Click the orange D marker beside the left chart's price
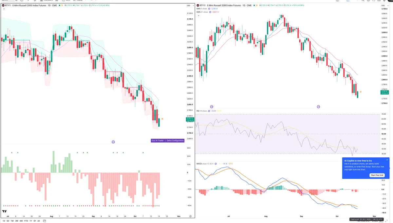393x223 pixels. tap(162, 119)
